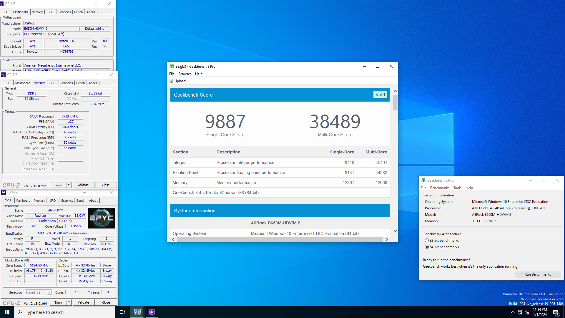
Task: Click Validate in the CPU-Z CPU window
Action: coord(83,302)
